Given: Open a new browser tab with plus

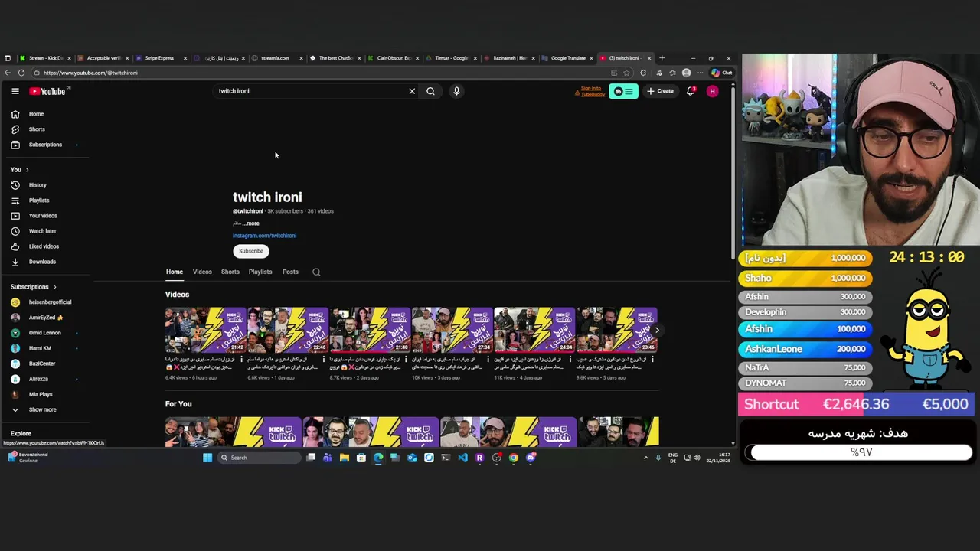Looking at the screenshot, I should (662, 58).
